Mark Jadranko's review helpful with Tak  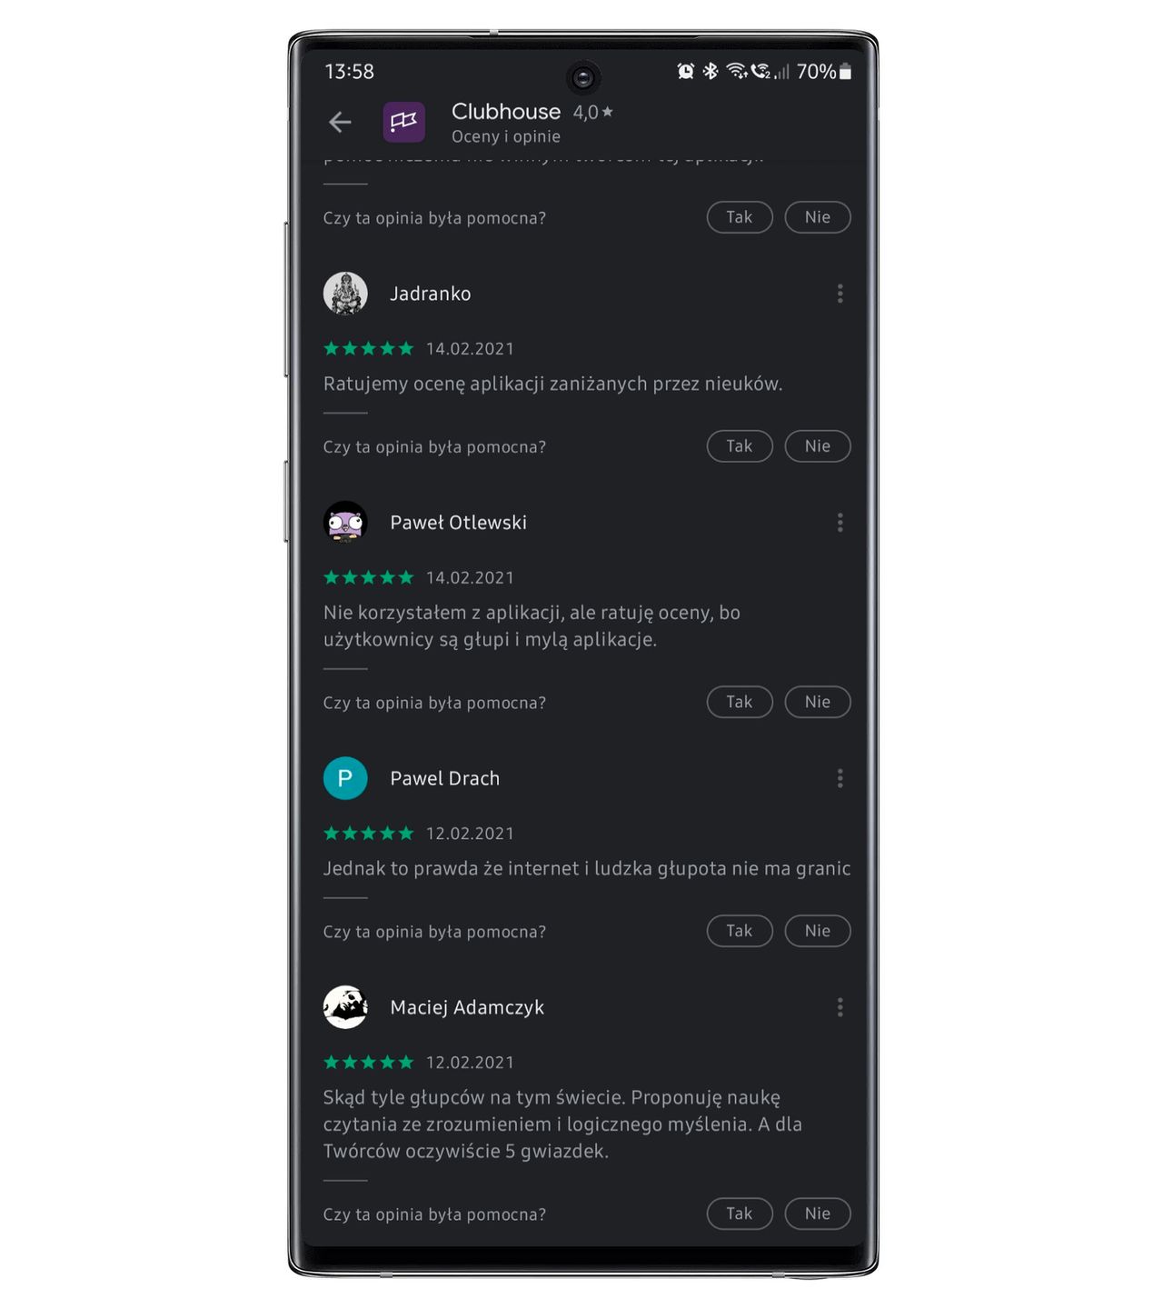point(740,446)
